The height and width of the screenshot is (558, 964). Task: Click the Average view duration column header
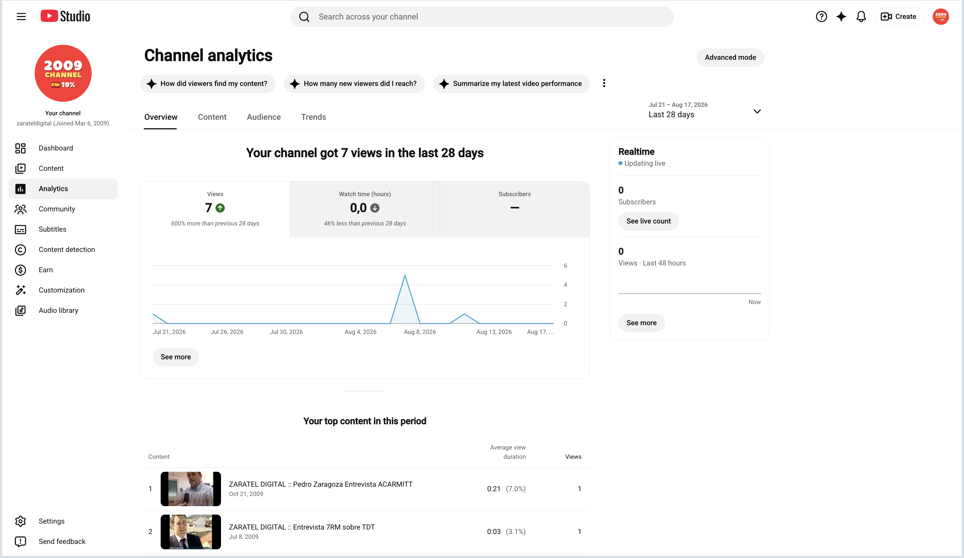[508, 452]
